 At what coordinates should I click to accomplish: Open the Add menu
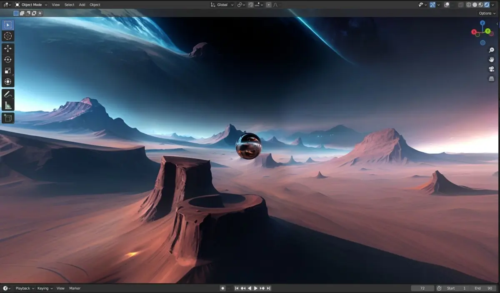(82, 5)
